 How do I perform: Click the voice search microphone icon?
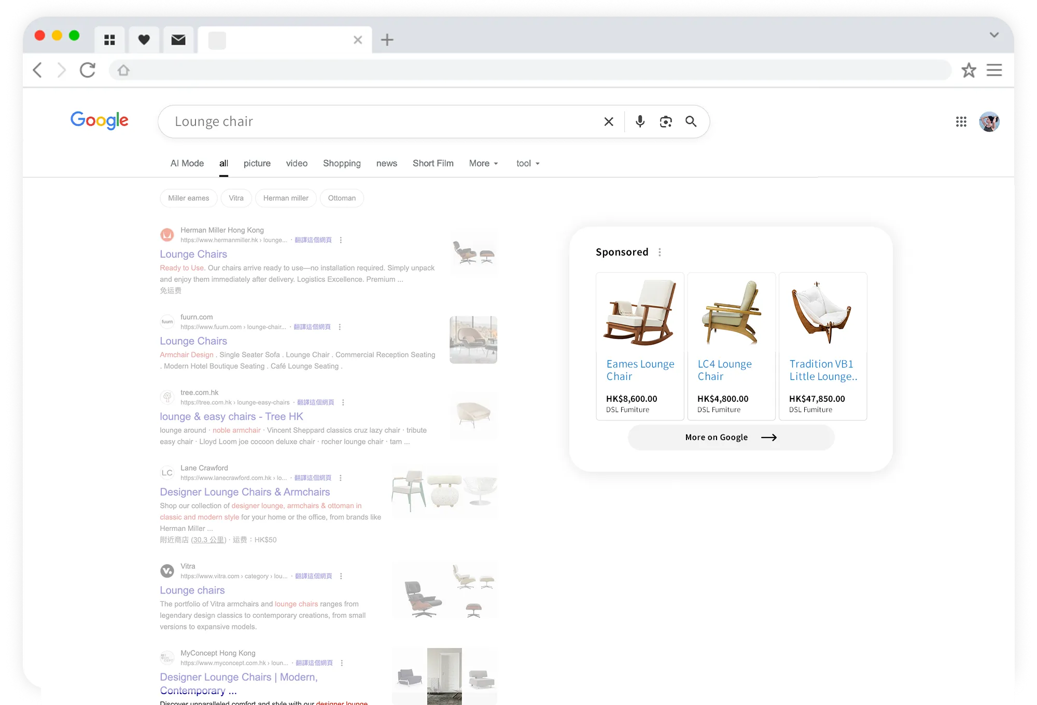[640, 121]
